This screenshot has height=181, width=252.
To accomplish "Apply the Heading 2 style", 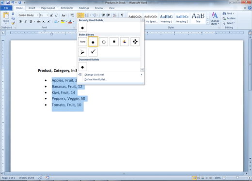I will [182, 18].
